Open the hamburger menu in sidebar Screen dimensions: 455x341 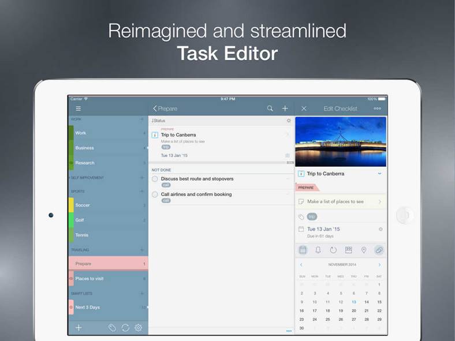pos(78,108)
